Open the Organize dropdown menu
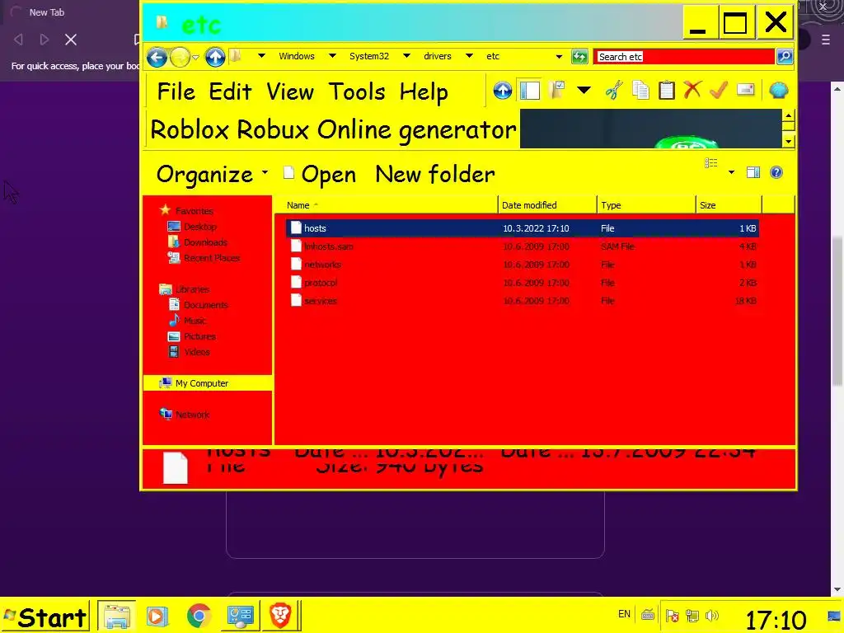Image resolution: width=844 pixels, height=633 pixels. tap(212, 175)
